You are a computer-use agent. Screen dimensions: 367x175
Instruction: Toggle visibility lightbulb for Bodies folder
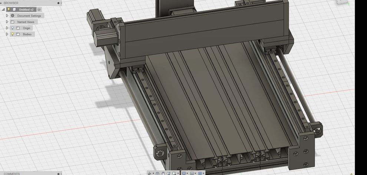coord(12,34)
